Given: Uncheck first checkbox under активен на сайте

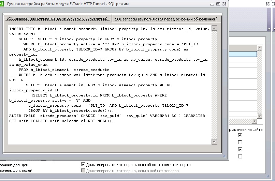Looking at the screenshot, I should pos(240,135).
